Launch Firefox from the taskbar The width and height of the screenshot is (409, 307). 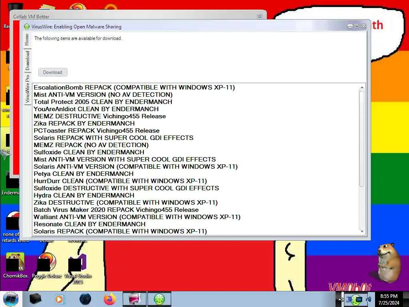point(110,299)
